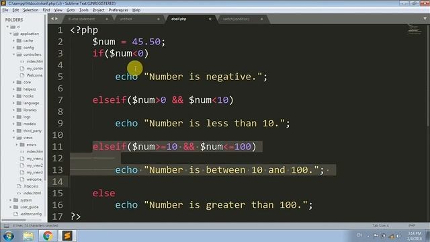
Task: Collapse the ci root folder
Action: (7, 27)
